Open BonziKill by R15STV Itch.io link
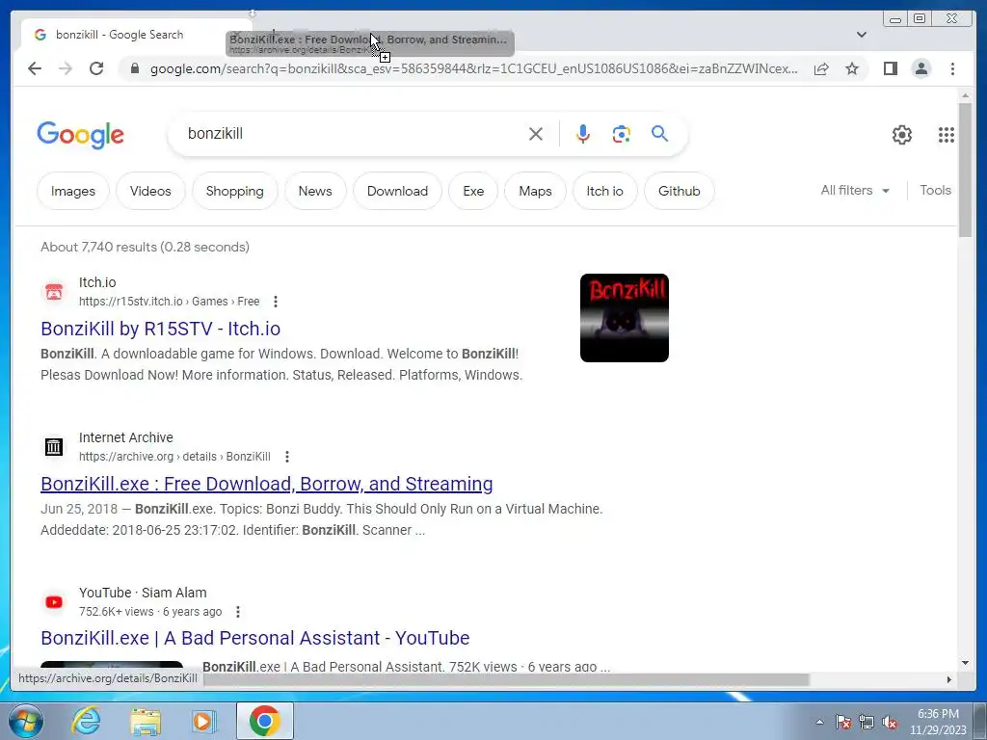Screen dimensions: 987x740 pos(161,329)
